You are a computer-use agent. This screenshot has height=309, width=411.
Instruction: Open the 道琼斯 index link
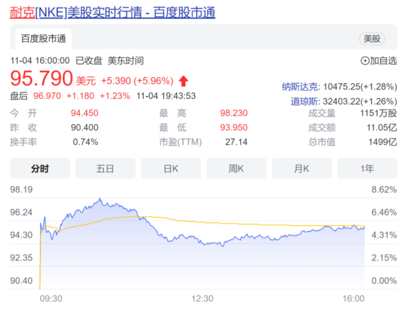coord(305,102)
